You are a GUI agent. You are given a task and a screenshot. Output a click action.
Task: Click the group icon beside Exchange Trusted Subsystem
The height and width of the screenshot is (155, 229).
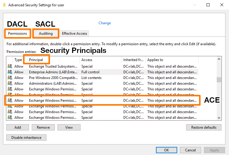coord(10,66)
